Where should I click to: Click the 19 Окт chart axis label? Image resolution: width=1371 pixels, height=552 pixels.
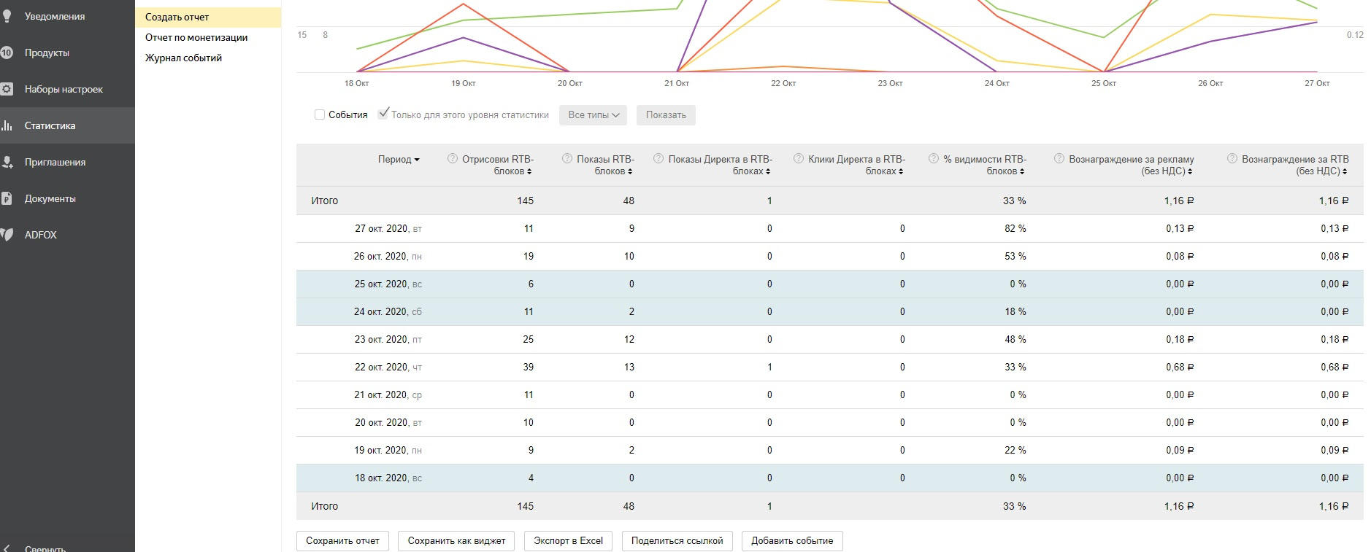(464, 83)
